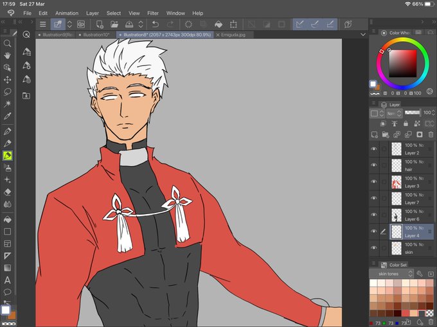Open the Clip Studio spiral icon
The image size is (437, 327).
tap(81, 24)
